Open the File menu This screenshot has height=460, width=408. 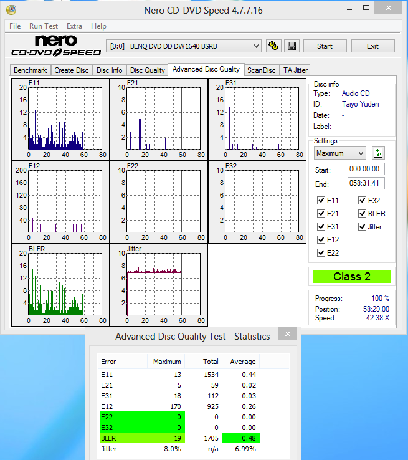(x=15, y=26)
